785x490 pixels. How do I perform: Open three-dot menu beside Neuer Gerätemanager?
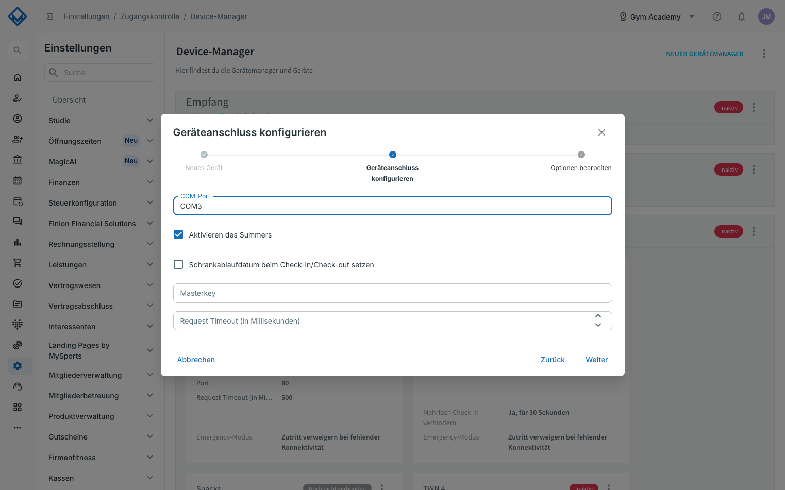pyautogui.click(x=764, y=54)
